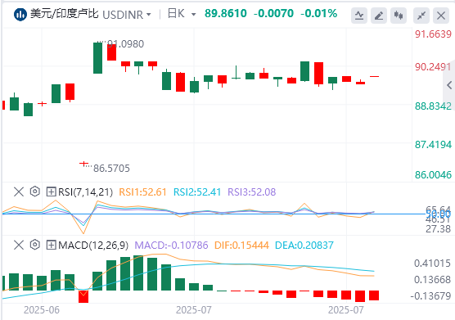Click the price change -0.0070

point(273,13)
